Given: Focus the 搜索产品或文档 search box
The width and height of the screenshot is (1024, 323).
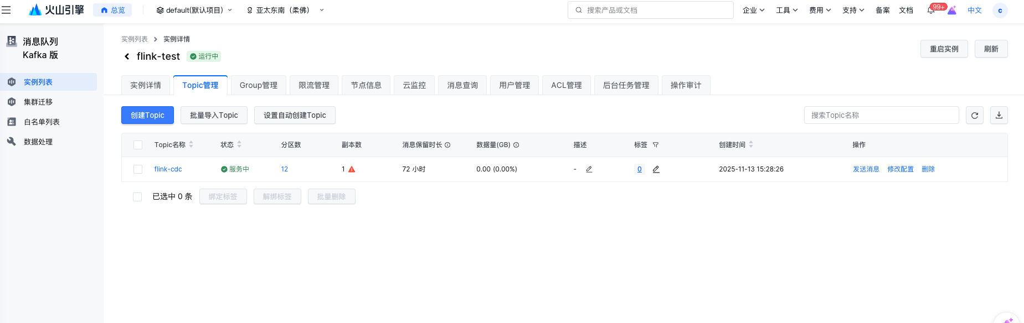Looking at the screenshot, I should pos(651,10).
